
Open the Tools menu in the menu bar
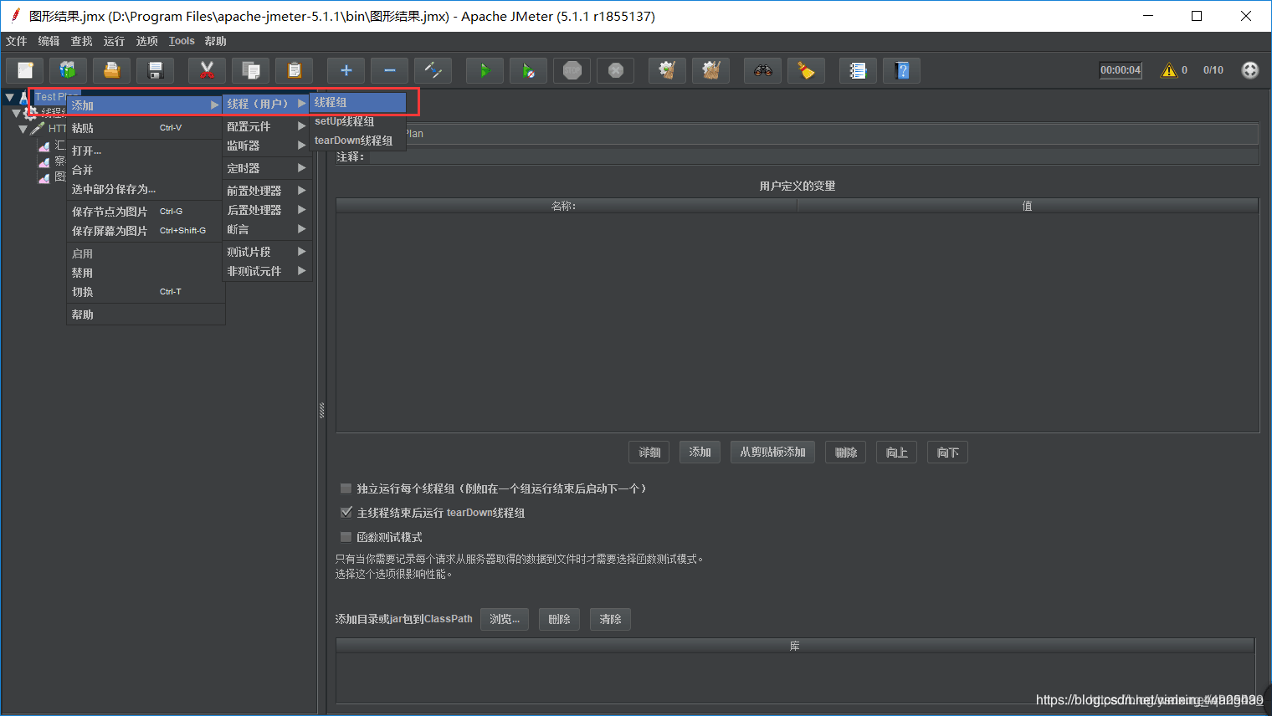tap(182, 41)
